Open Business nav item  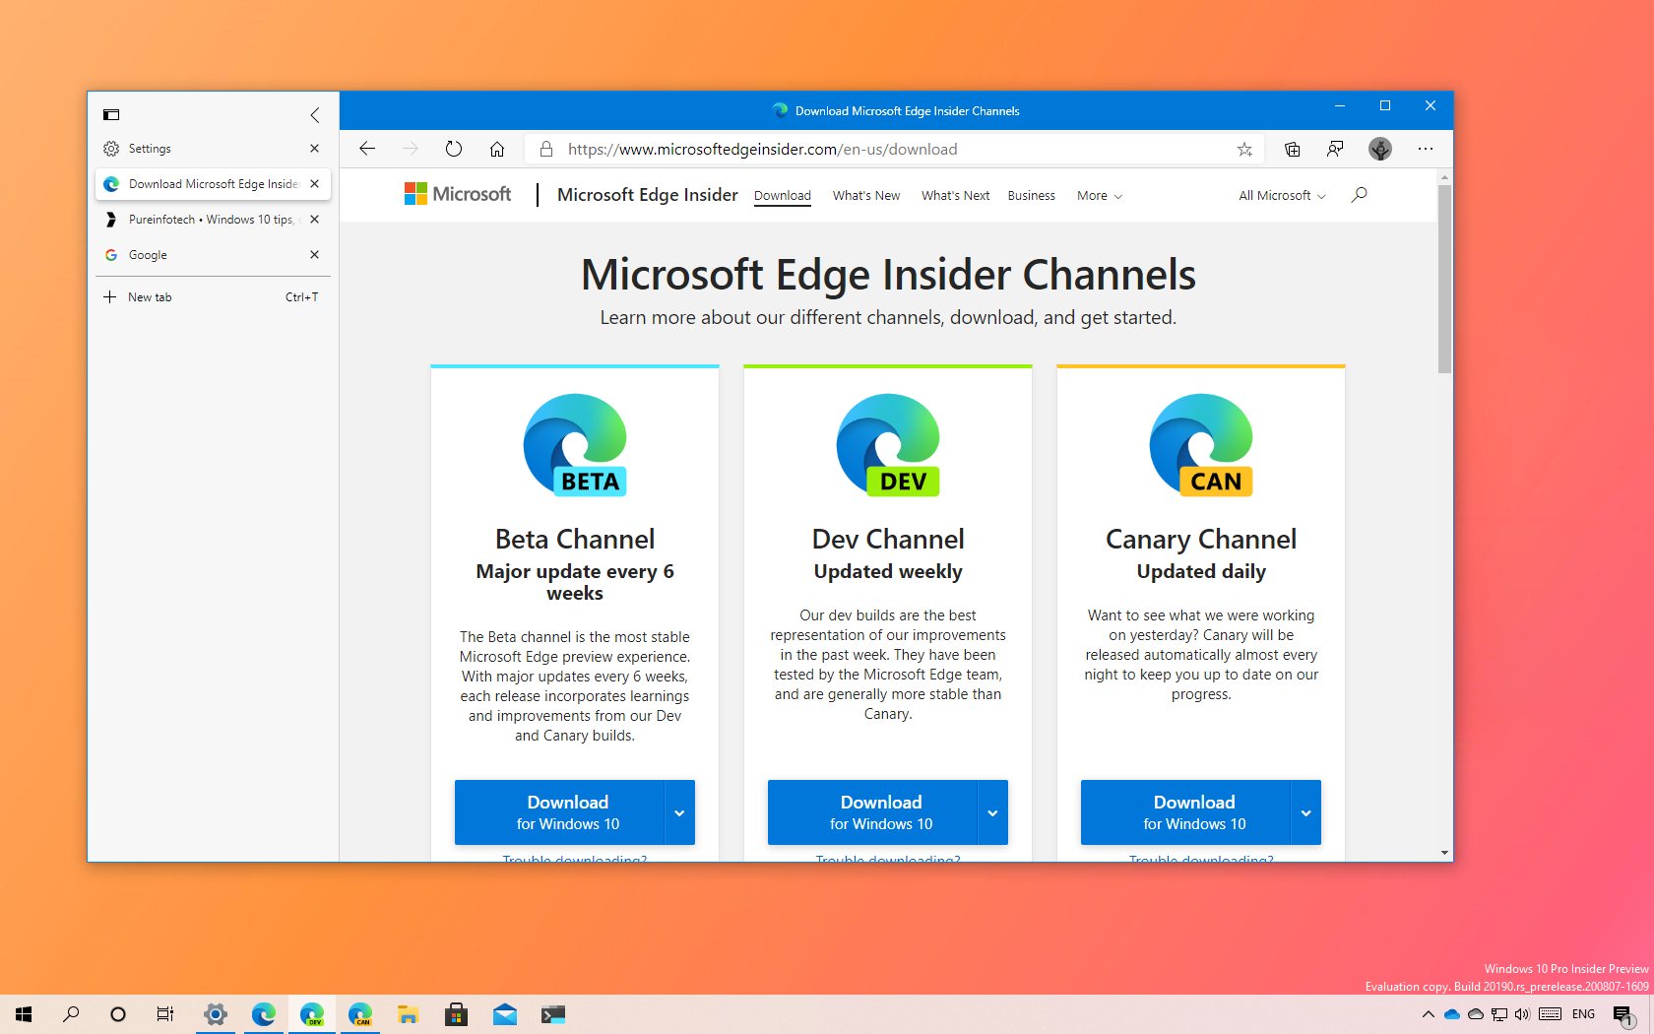[1031, 196]
